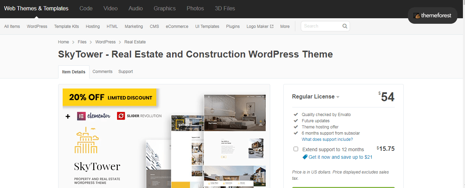Click the $15.75 extended support price

click(385, 149)
